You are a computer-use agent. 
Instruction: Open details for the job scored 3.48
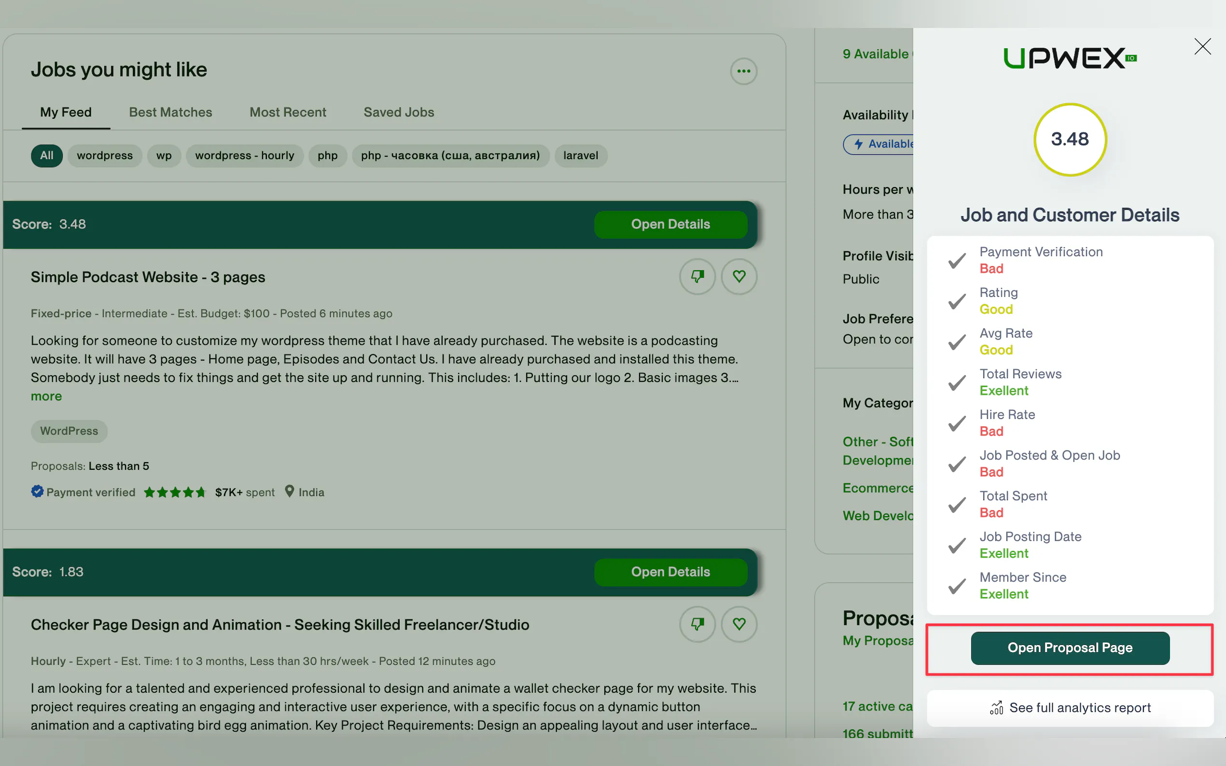pyautogui.click(x=670, y=224)
